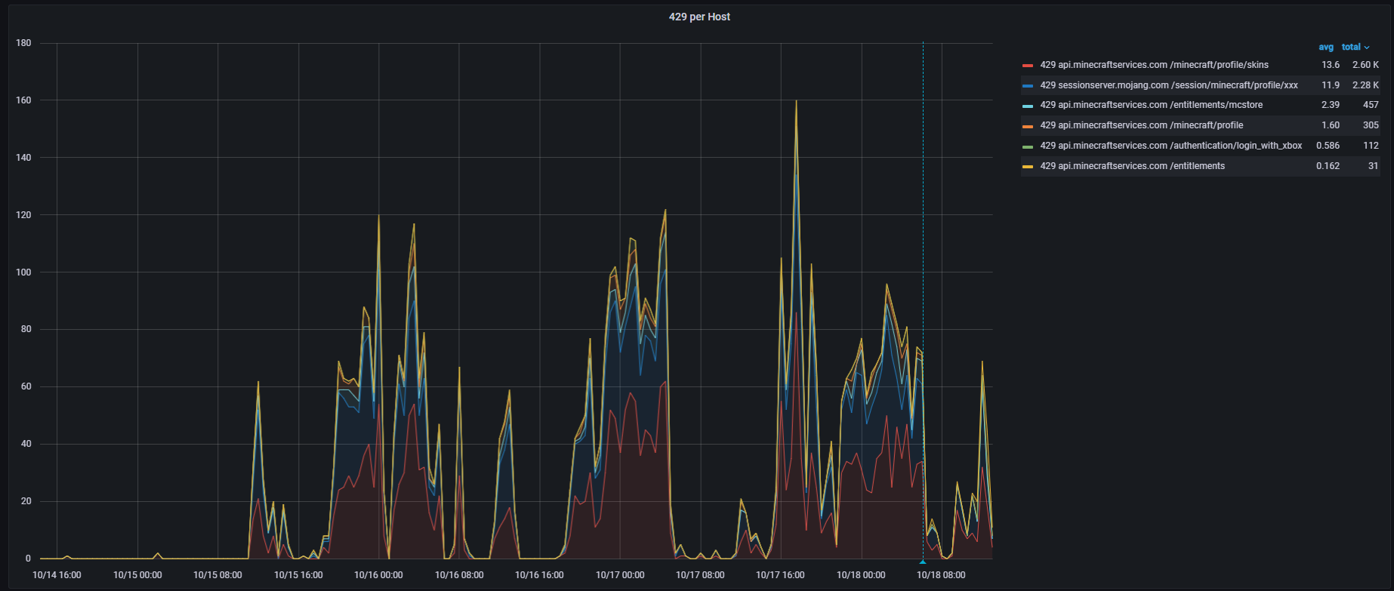This screenshot has width=1394, height=591.
Task: Click the cyan swatch for /entitlements/mcstore
Action: click(x=1027, y=106)
